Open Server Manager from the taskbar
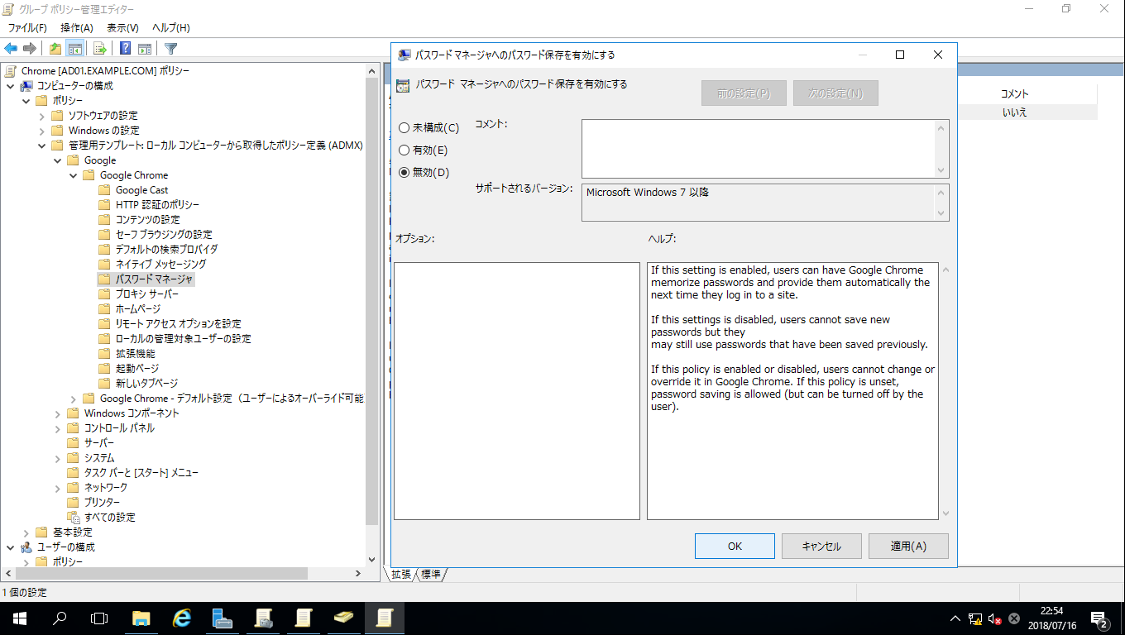The width and height of the screenshot is (1125, 635). 222,618
